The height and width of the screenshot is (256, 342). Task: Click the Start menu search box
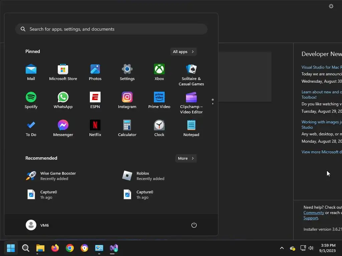(111, 29)
